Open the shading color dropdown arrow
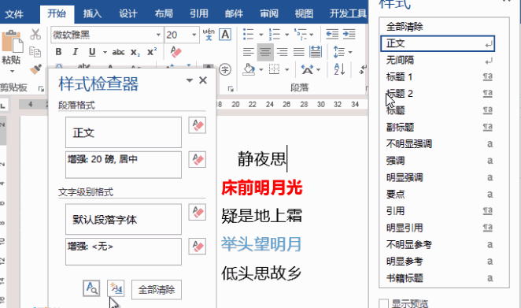 (x=260, y=69)
